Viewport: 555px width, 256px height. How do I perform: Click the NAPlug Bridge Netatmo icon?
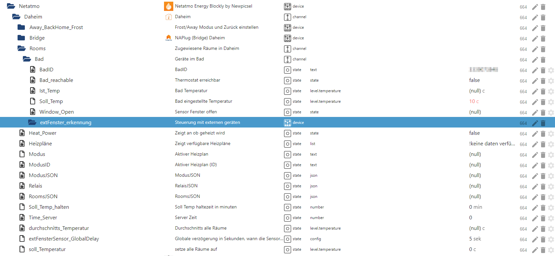(169, 38)
